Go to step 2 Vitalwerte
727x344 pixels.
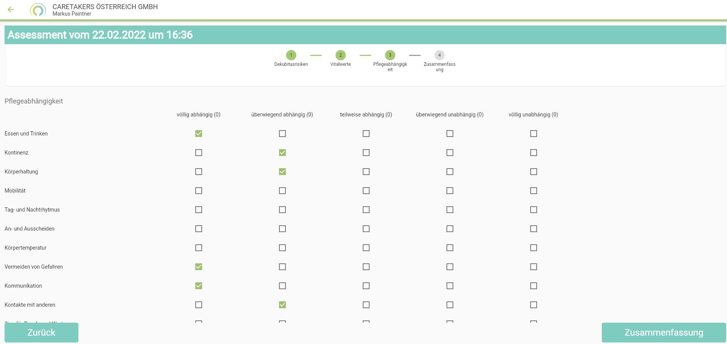pos(340,55)
